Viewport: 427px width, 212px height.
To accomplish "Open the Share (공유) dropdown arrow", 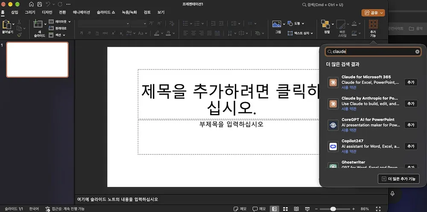I will pos(381,13).
